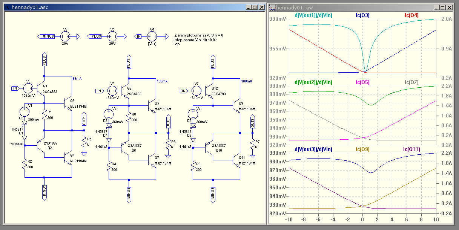Close the hennady01.raw window
The width and height of the screenshot is (459, 230).
click(450, 7)
